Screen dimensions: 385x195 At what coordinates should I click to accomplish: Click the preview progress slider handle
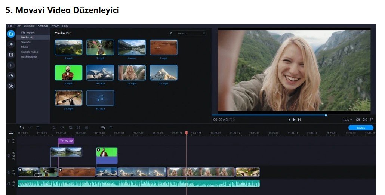click(x=326, y=115)
